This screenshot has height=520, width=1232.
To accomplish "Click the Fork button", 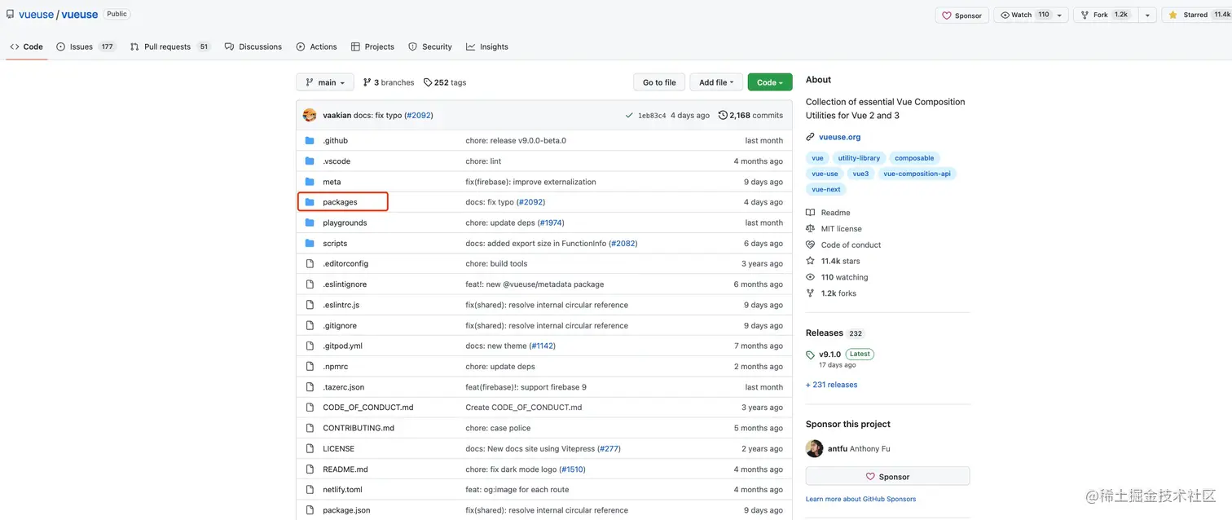I will point(1106,15).
